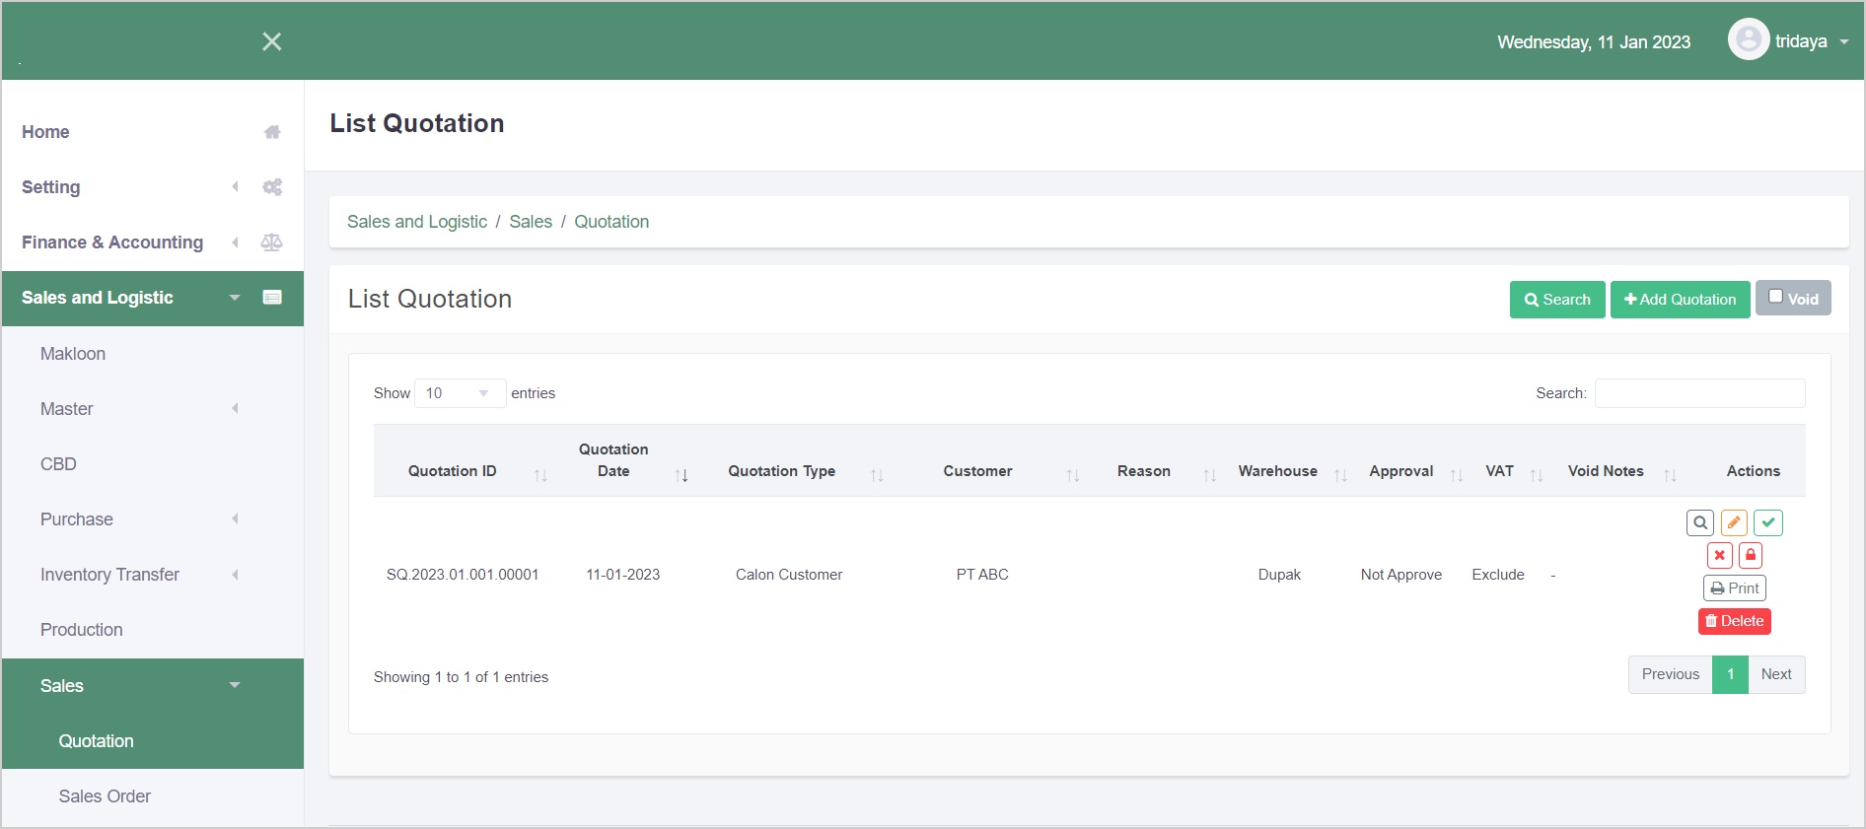Click the user avatar icon
The height and width of the screenshot is (829, 1866).
(1748, 40)
